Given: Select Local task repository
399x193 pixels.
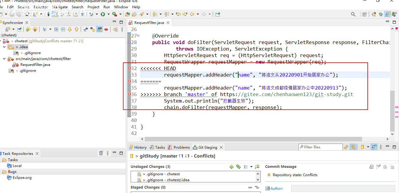Looking at the screenshot, I should point(17,166).
